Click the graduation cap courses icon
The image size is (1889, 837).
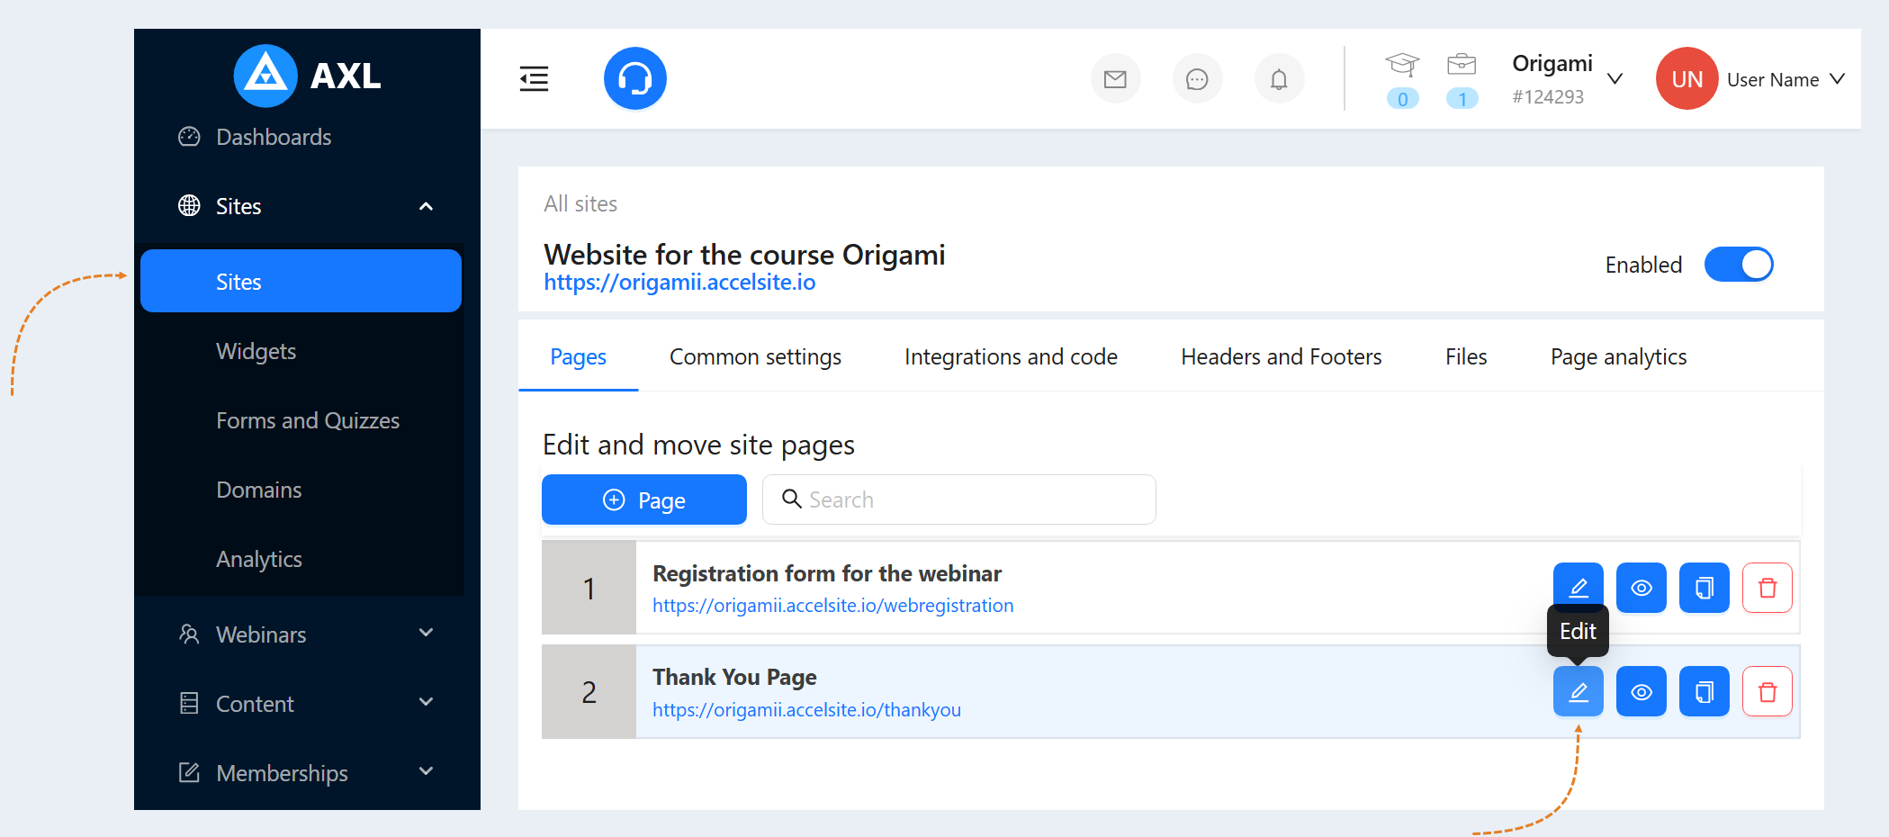[1402, 65]
